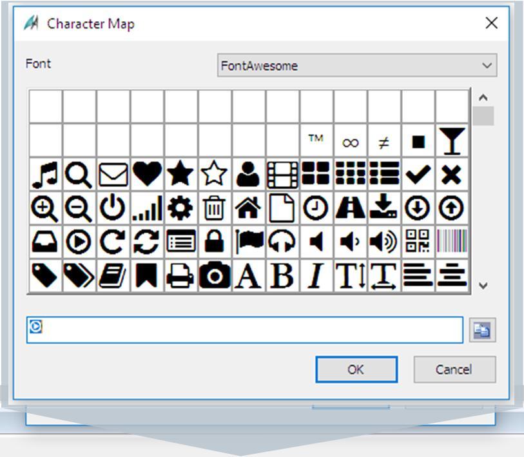Choose the single price tag glyph

pos(46,276)
